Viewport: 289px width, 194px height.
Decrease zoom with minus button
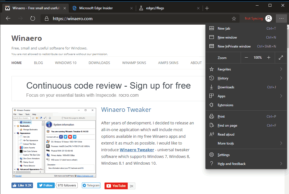click(x=246, y=58)
